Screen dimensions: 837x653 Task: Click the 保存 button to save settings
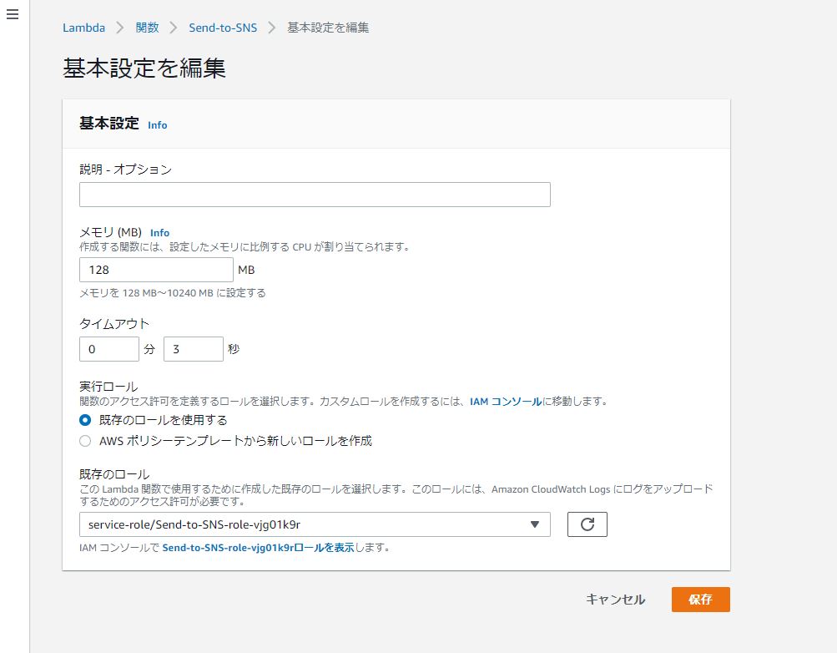pyautogui.click(x=699, y=599)
